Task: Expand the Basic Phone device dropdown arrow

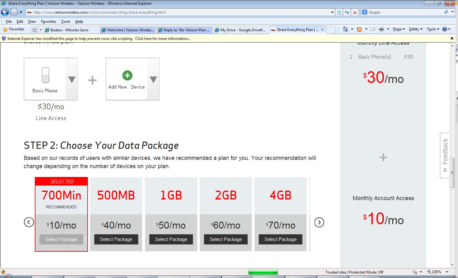Action: (72, 79)
